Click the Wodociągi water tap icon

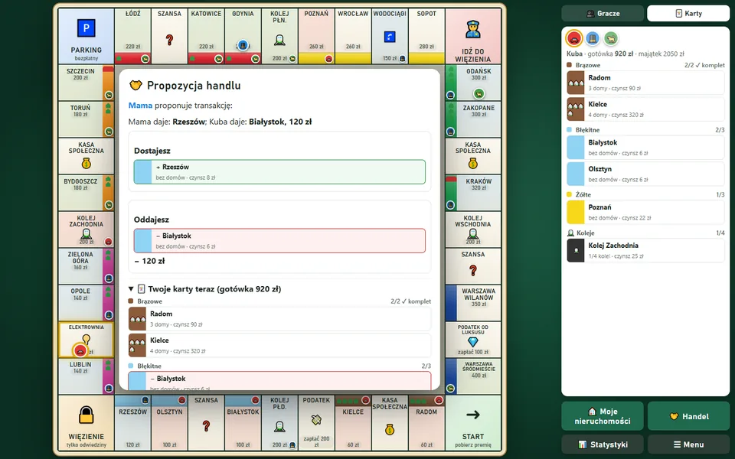[390, 37]
